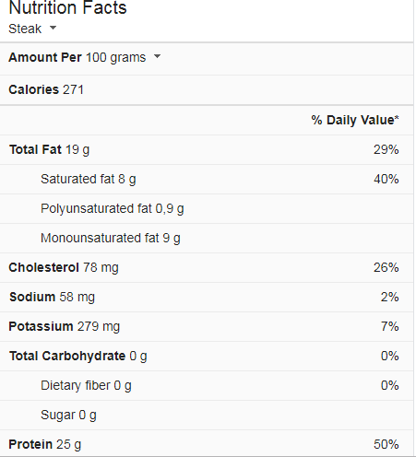Viewport: 416px width, 457px height.
Task: Click the 40% saturated fat daily value
Action: tap(386, 179)
